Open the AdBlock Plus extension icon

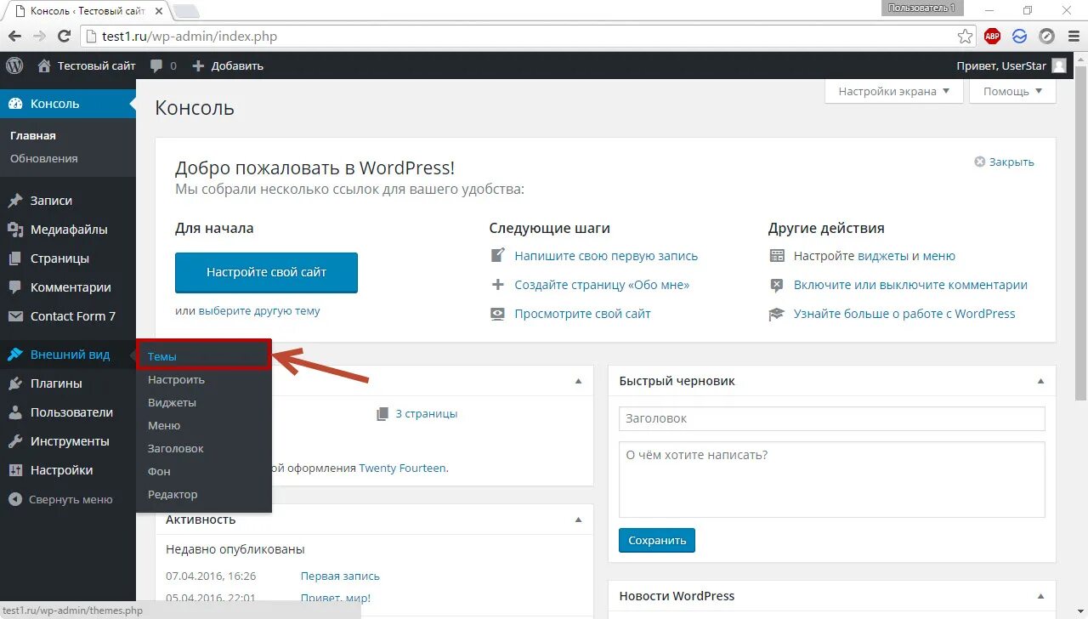click(992, 37)
